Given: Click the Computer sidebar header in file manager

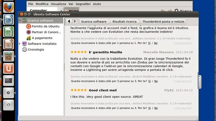Looking at the screenshot, I should (38, 10).
